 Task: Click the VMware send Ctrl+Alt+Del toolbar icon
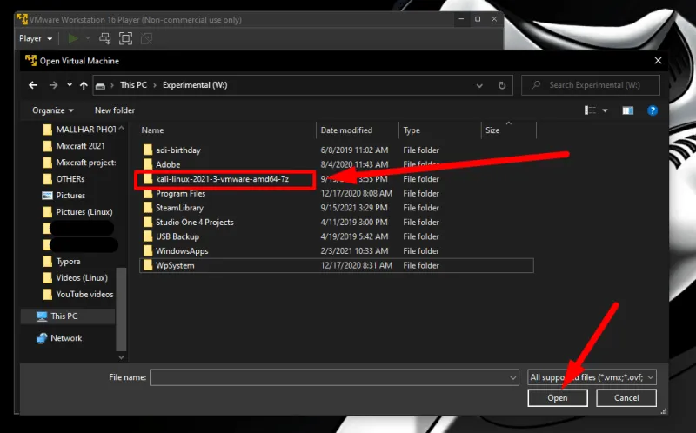point(104,38)
